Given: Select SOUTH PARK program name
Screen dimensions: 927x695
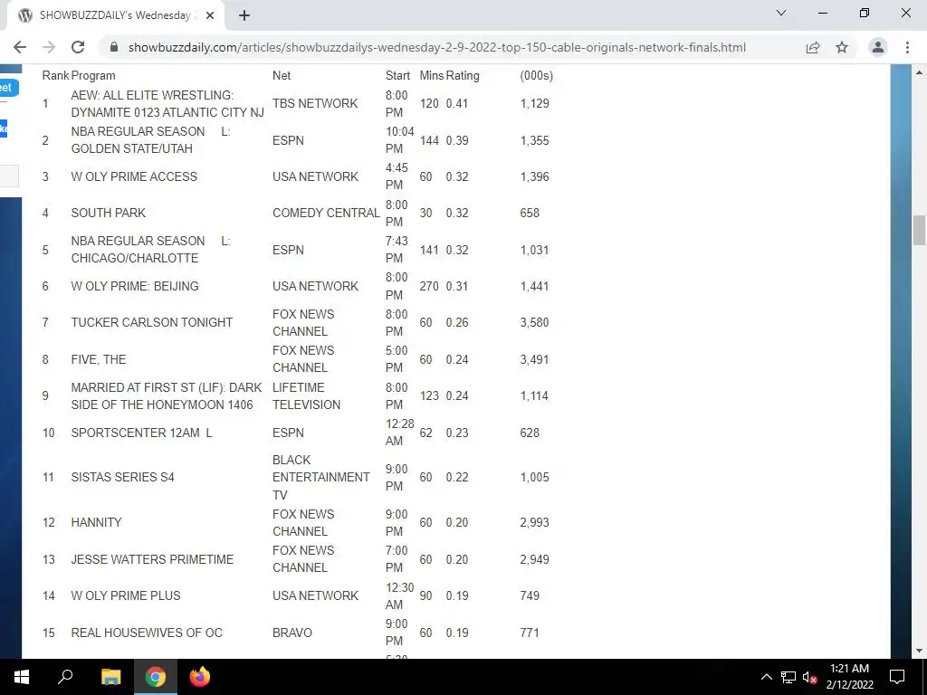Looking at the screenshot, I should tap(109, 213).
